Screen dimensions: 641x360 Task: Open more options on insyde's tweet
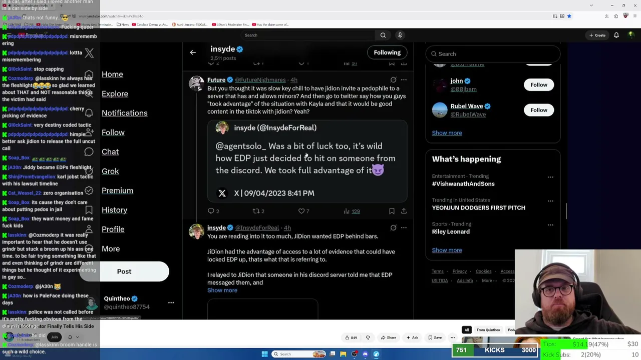(x=404, y=228)
